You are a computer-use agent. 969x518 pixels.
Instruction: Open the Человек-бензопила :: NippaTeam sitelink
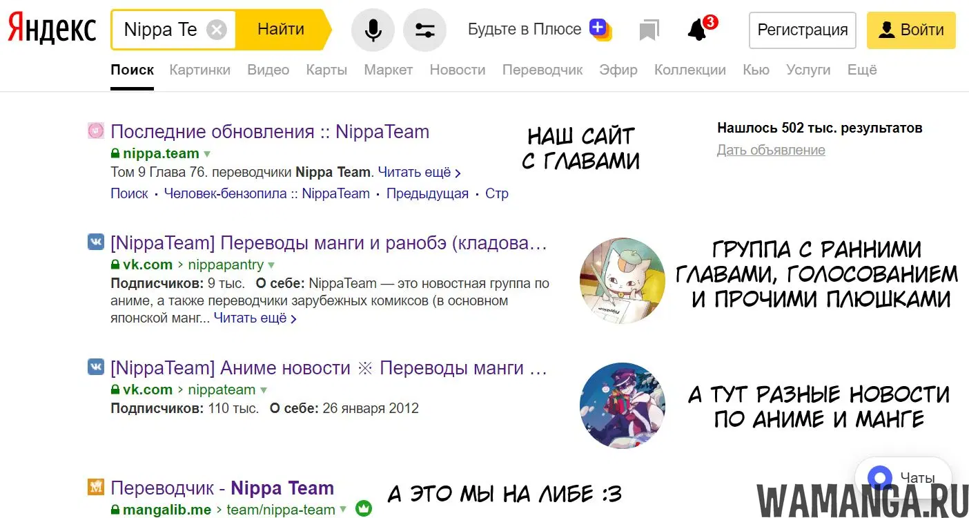pos(267,193)
